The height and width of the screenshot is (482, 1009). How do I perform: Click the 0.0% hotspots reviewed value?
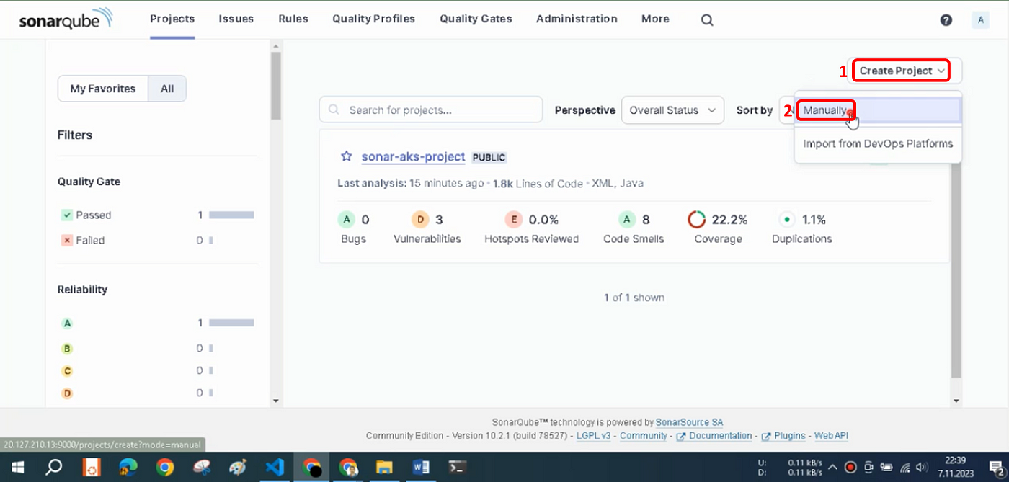tap(544, 219)
